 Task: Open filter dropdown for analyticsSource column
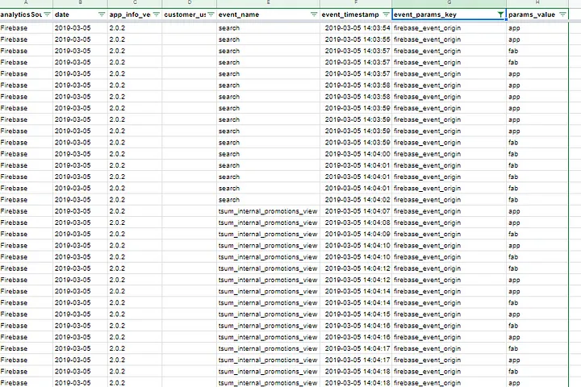click(47, 15)
